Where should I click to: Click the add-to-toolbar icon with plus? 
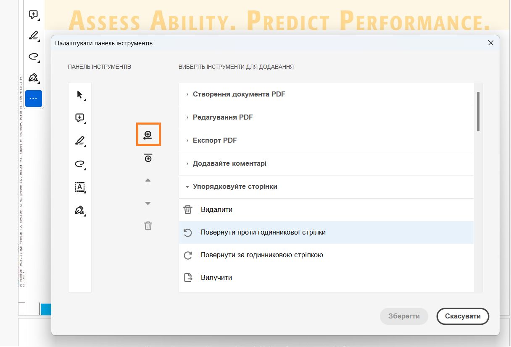[148, 135]
